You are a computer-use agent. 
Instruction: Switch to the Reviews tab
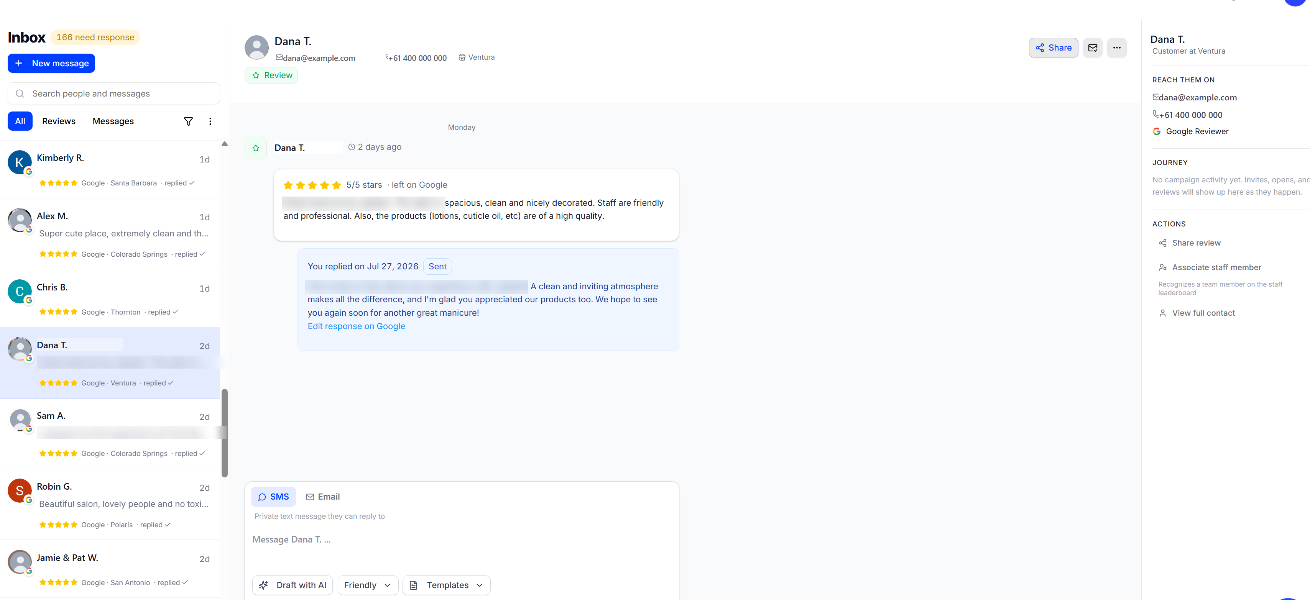[x=59, y=121]
